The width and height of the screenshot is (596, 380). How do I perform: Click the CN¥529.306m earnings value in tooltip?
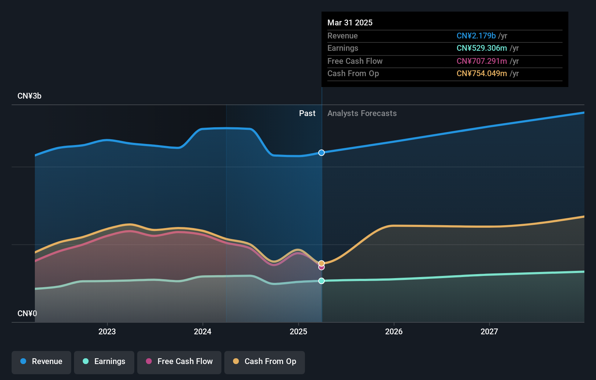[x=482, y=48]
